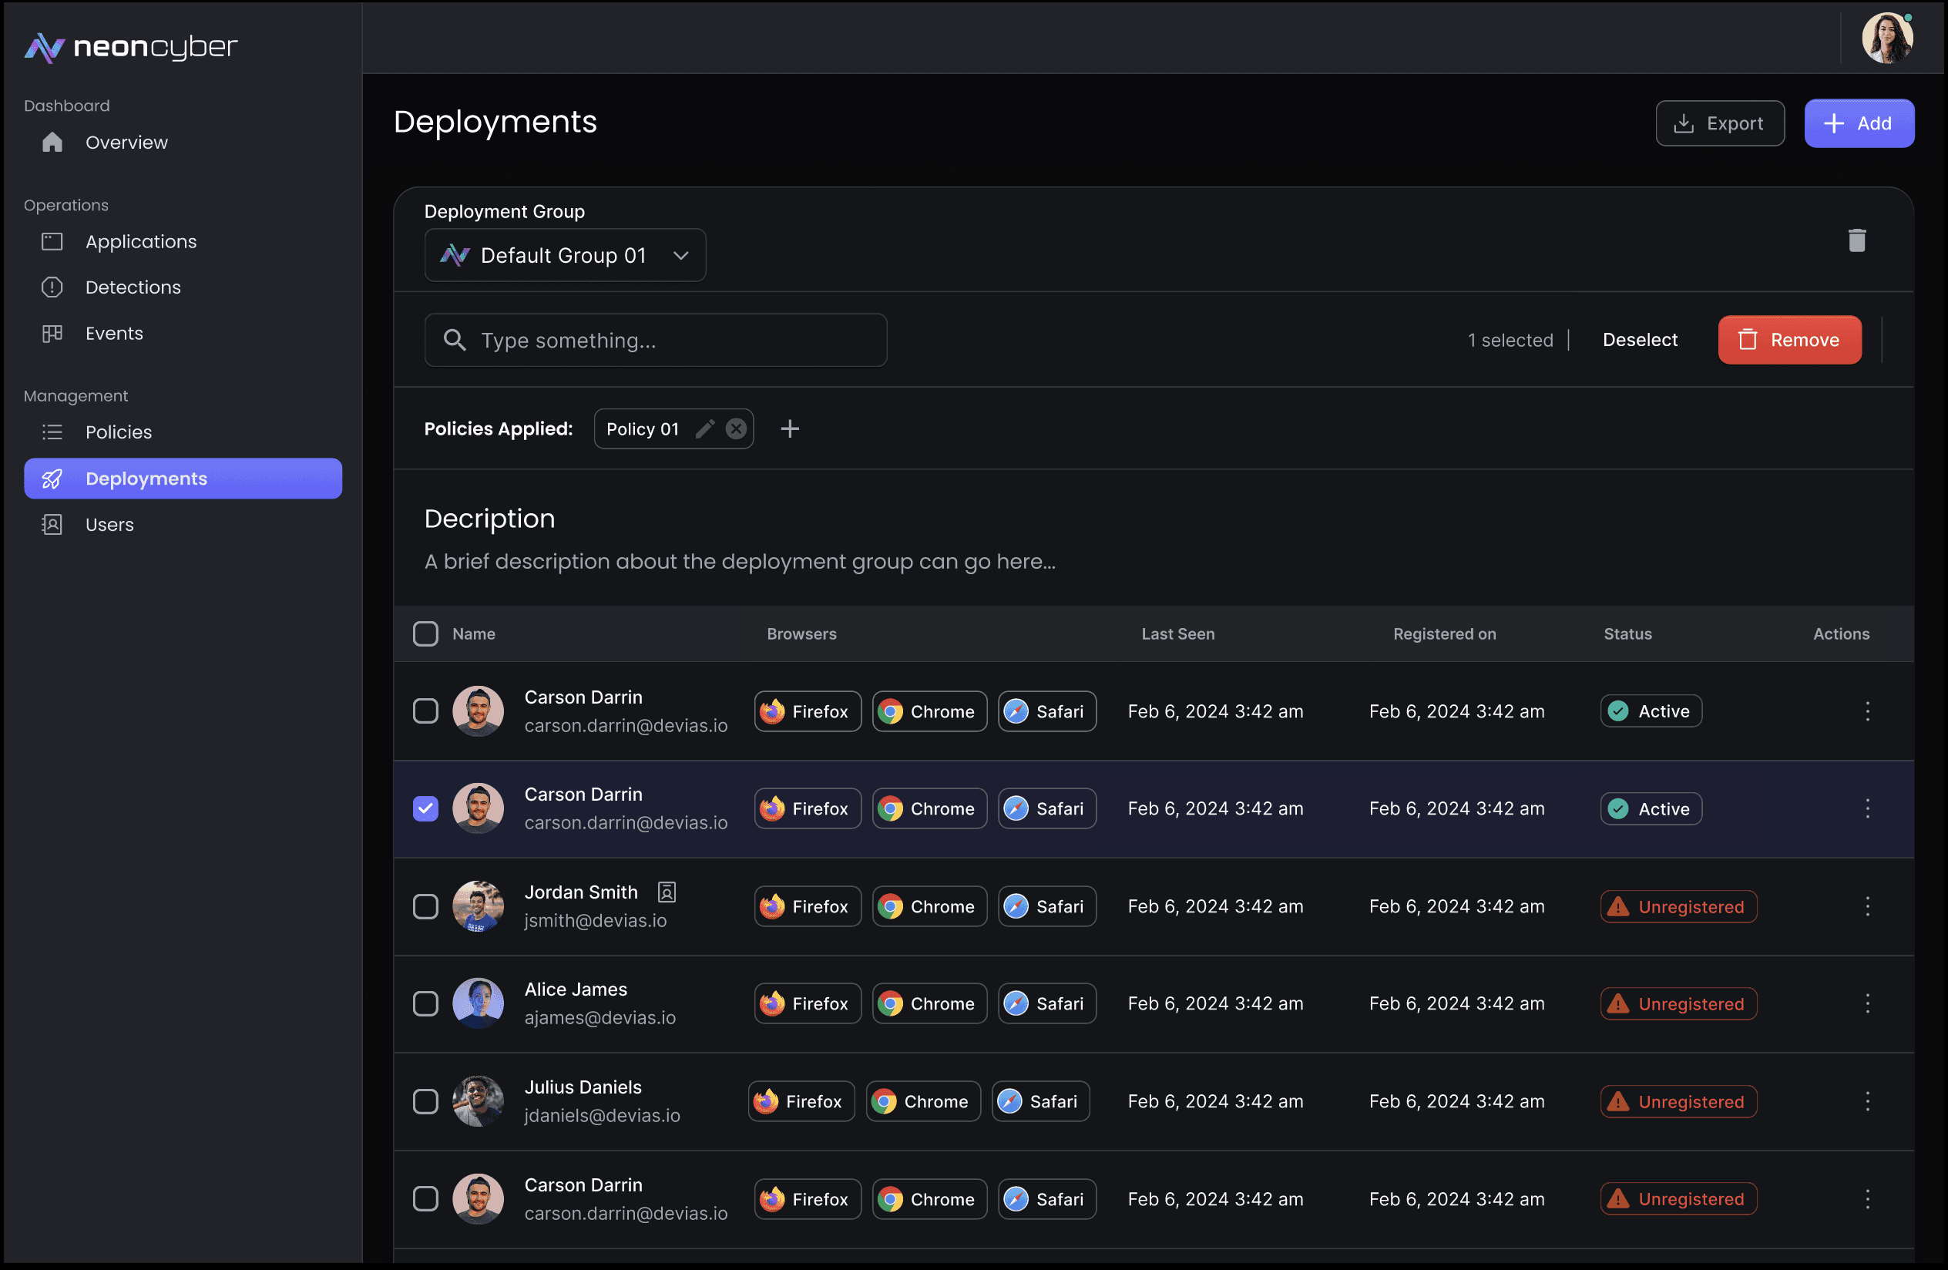Open actions menu for Jordan Smith row
1948x1270 pixels.
[x=1867, y=907]
